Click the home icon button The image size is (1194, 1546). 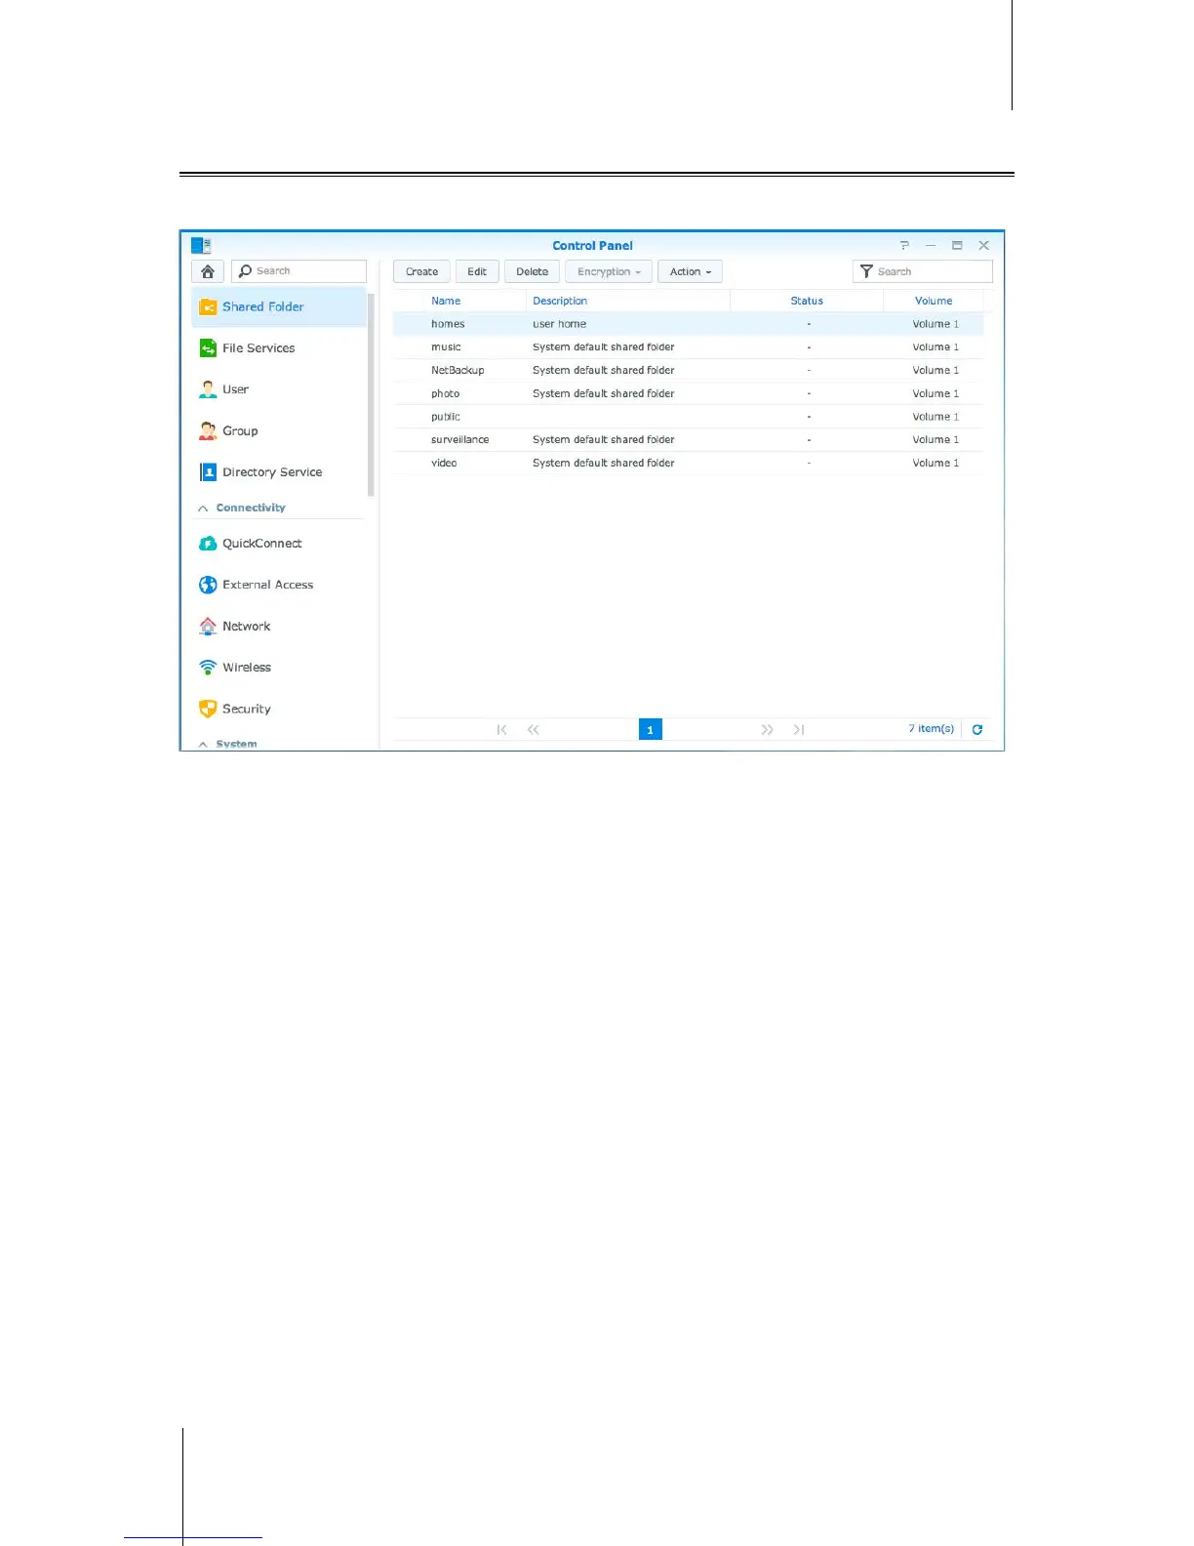coord(208,271)
